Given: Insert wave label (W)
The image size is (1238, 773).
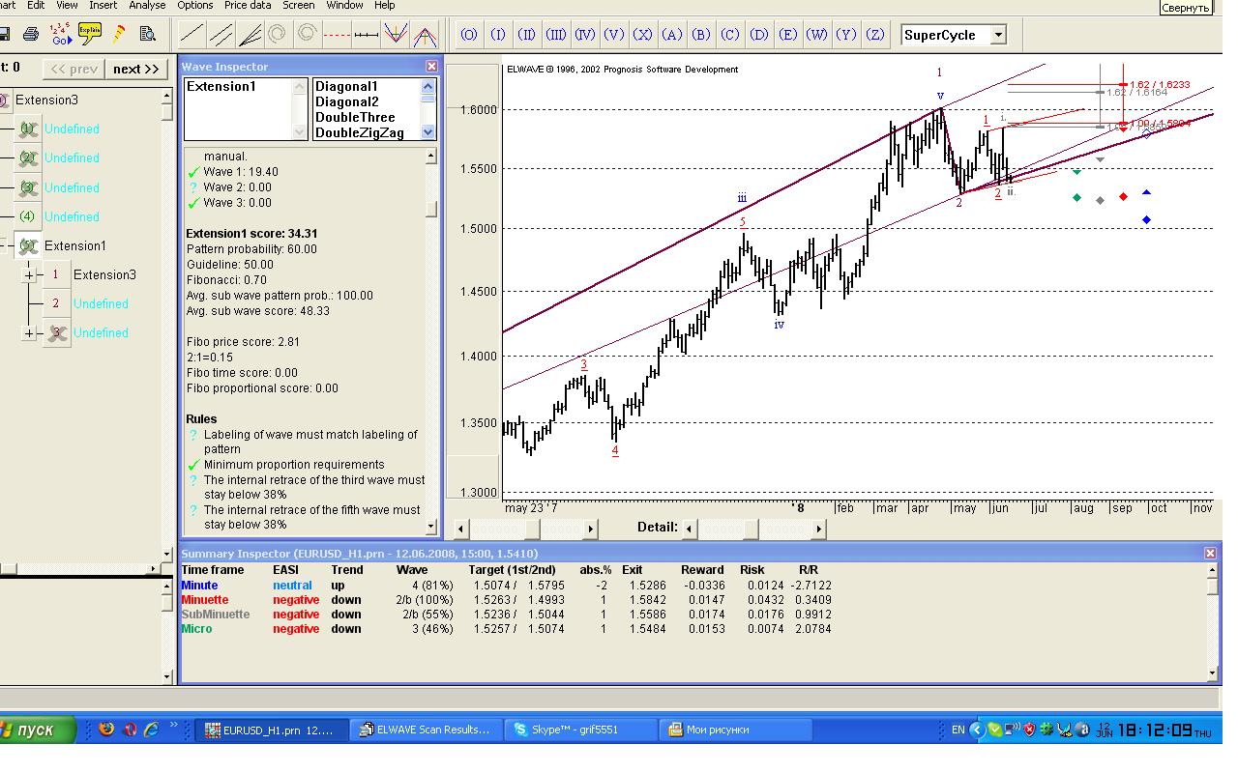Looking at the screenshot, I should point(817,35).
